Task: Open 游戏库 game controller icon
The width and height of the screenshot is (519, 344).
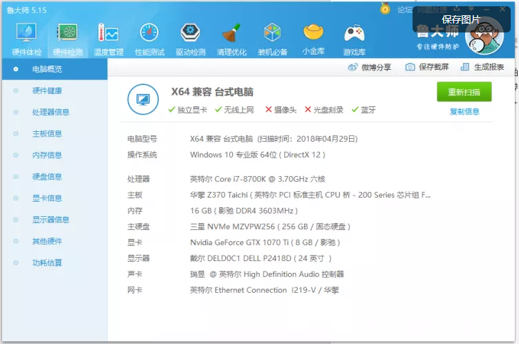Action: (354, 39)
